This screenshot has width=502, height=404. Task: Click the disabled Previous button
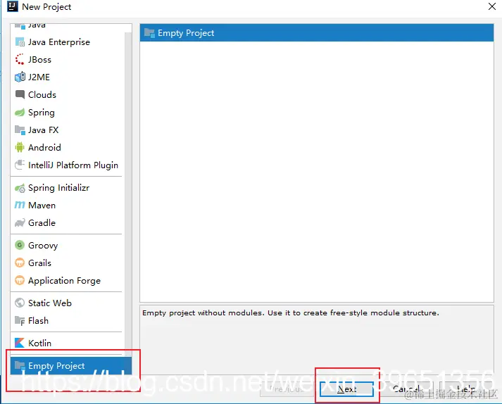pyautogui.click(x=287, y=389)
